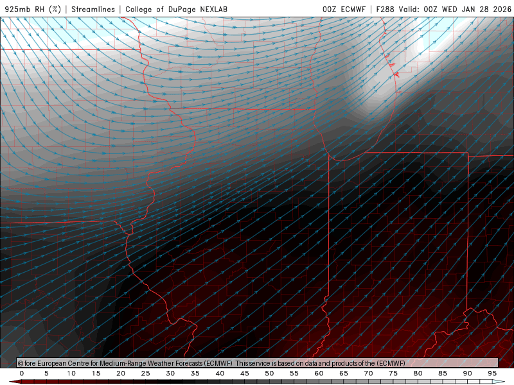Click the ECMWF copyright notice banner

258,363
